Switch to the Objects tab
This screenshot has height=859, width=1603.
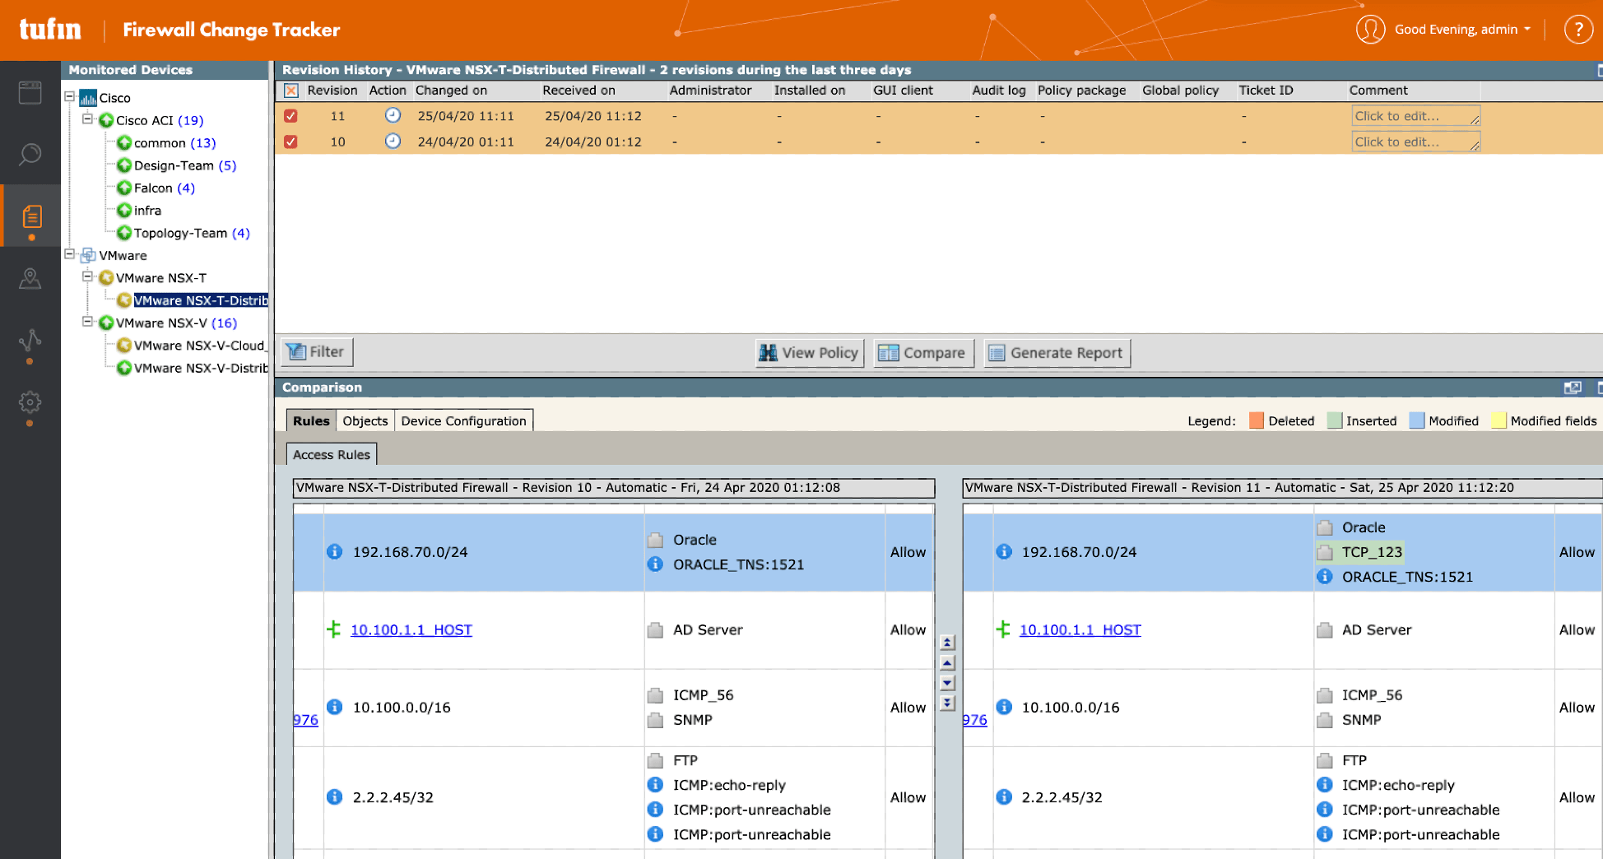coord(365,420)
